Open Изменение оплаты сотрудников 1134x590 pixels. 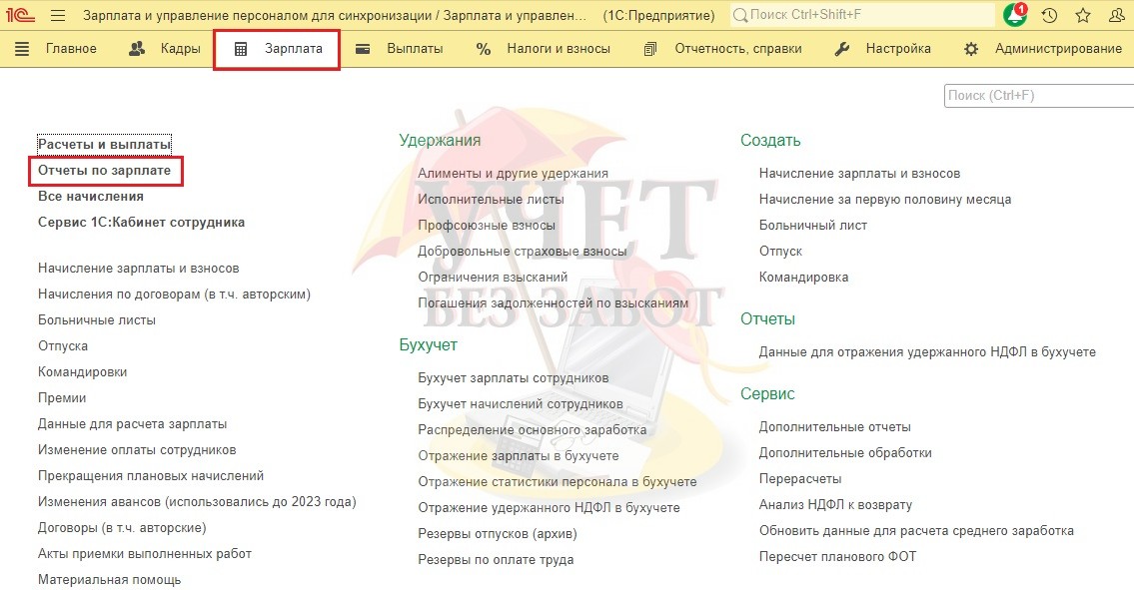(x=137, y=449)
